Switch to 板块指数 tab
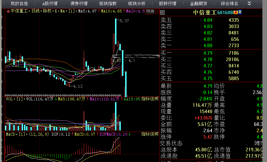 pyautogui.click(x=108, y=3)
